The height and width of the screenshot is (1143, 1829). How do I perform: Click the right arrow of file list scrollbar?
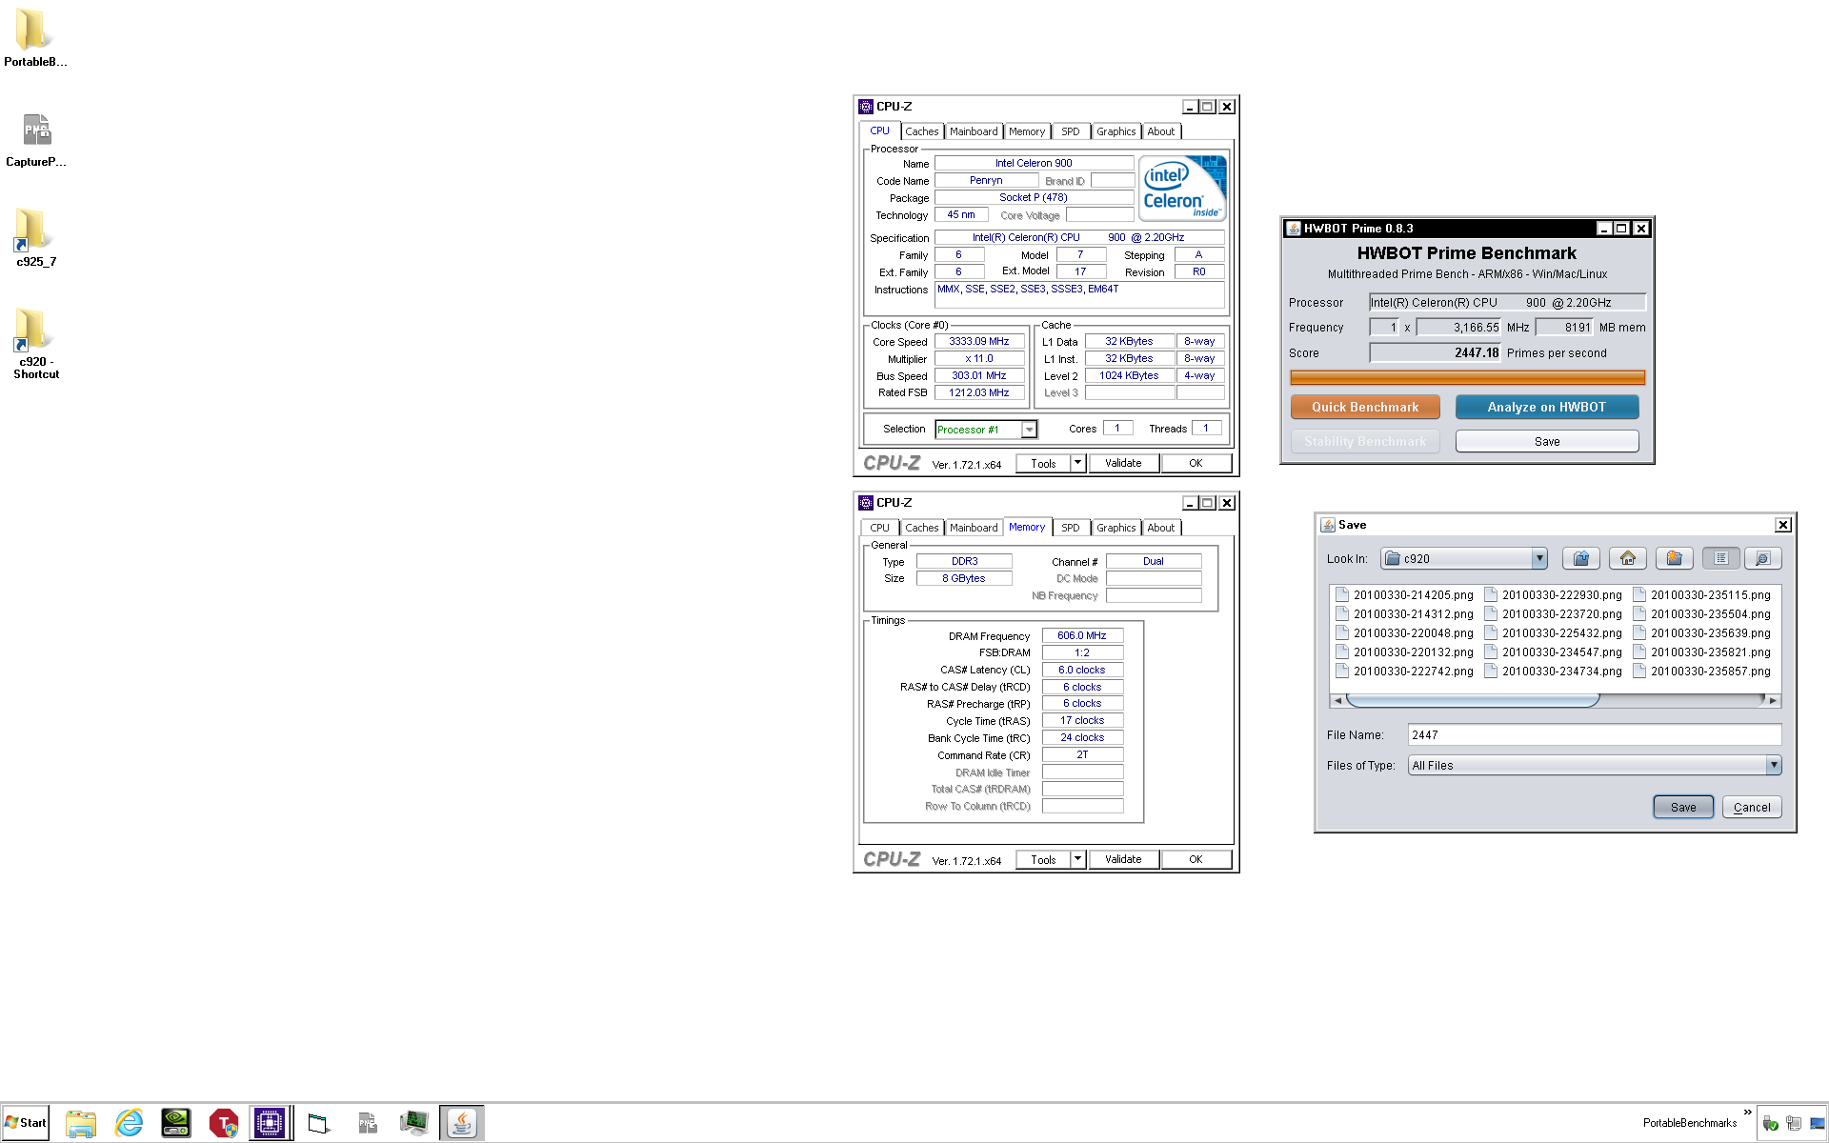pyautogui.click(x=1773, y=700)
